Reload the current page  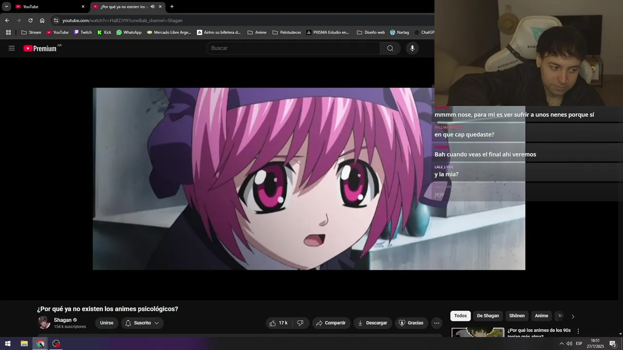(30, 20)
